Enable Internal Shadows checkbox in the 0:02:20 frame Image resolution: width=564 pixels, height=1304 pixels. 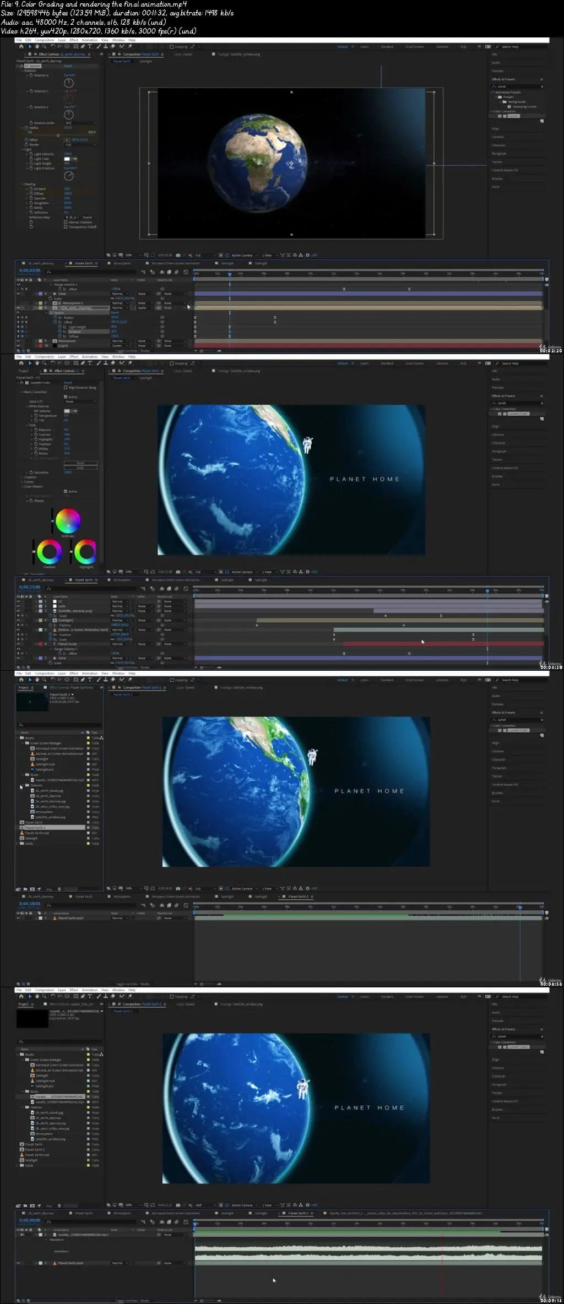point(66,222)
